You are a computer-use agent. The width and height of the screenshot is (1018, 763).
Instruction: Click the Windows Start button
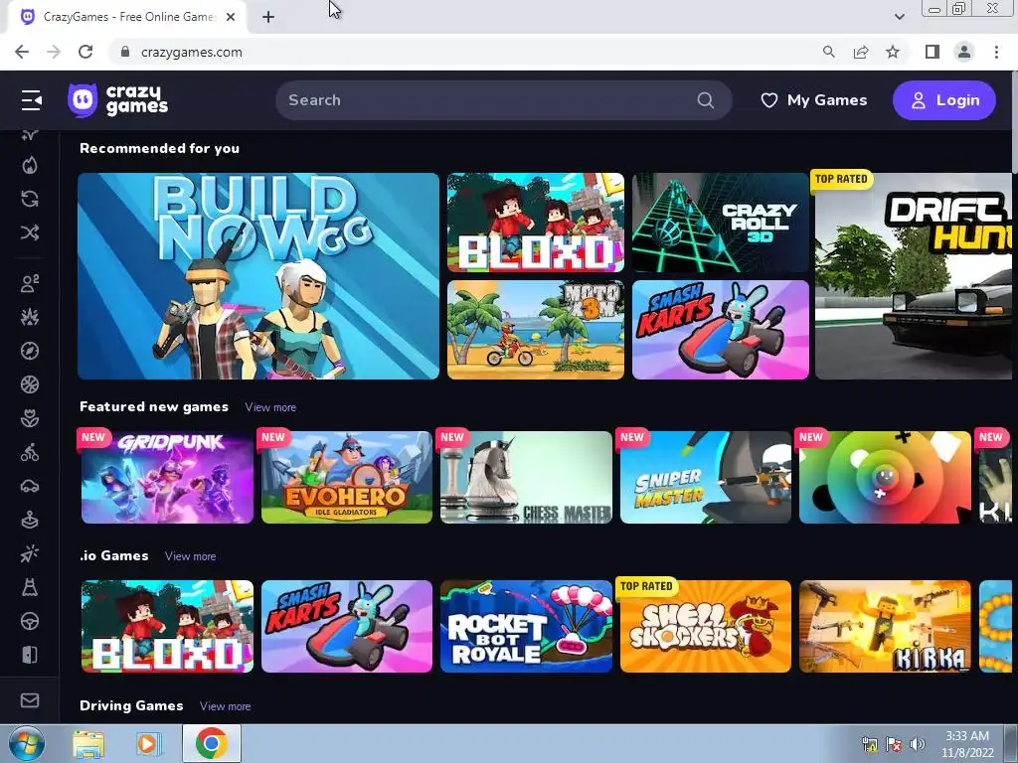pyautogui.click(x=26, y=743)
